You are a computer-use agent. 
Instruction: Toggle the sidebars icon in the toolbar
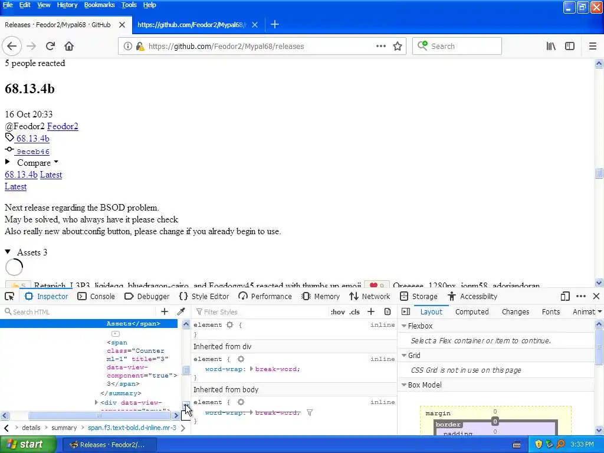(570, 46)
